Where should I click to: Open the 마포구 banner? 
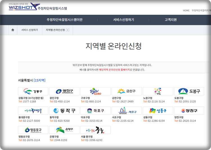pos(96,111)
